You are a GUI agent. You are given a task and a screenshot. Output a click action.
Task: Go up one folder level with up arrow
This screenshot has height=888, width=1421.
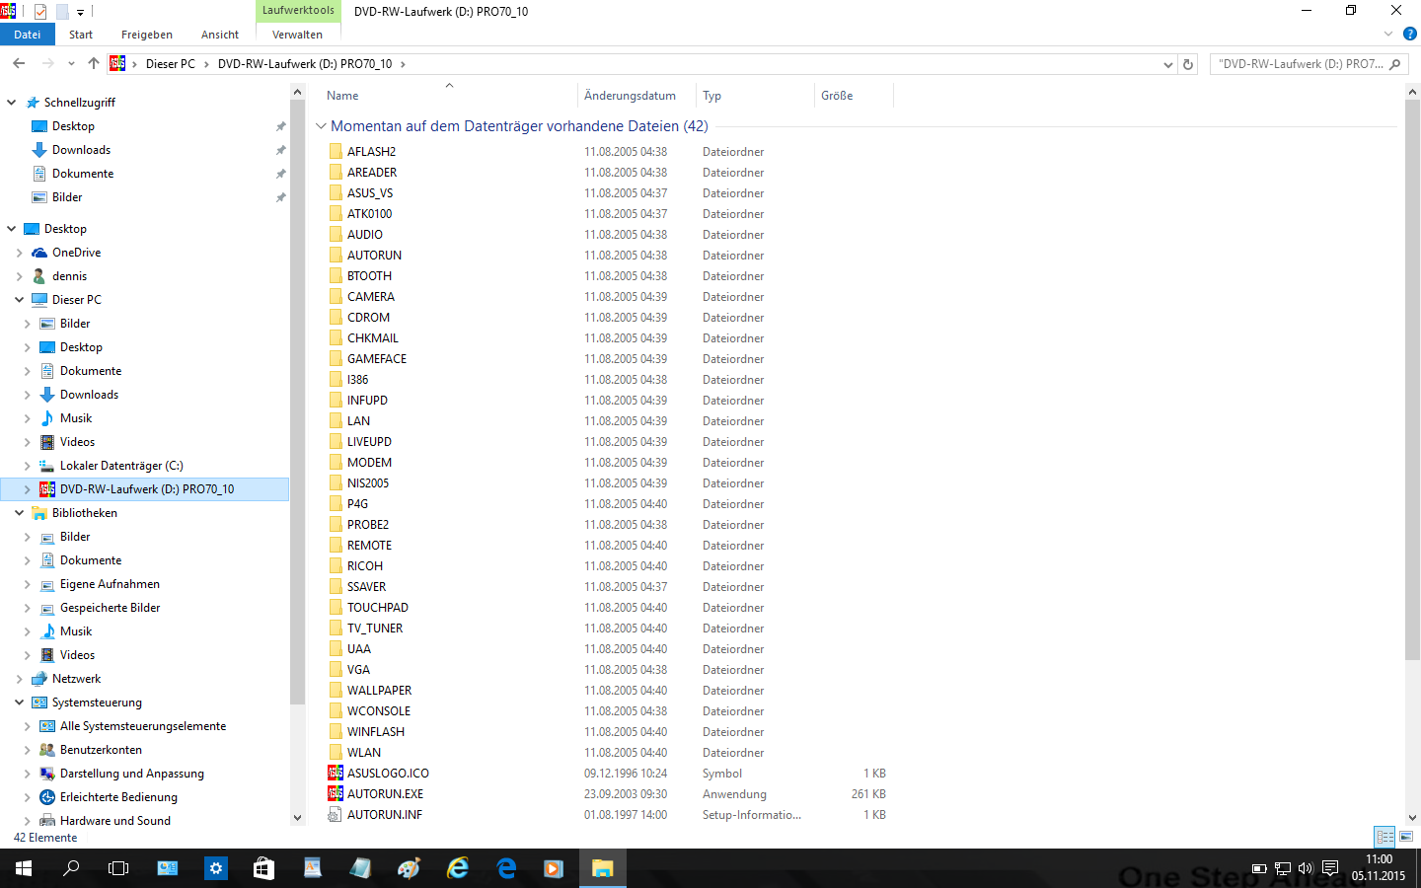[94, 63]
